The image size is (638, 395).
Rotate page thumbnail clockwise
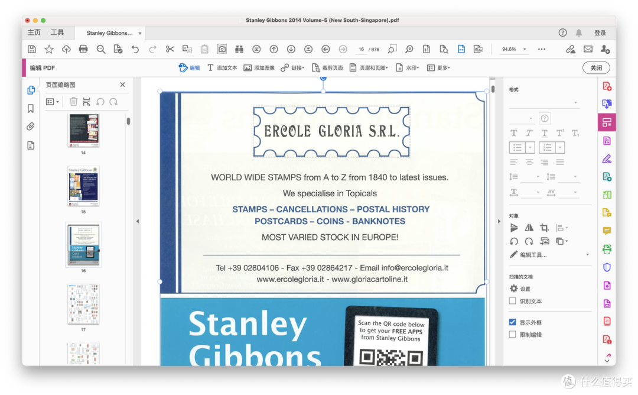[113, 101]
